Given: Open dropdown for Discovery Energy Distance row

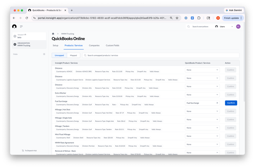Looking at the screenshot, I should pyautogui.click(x=202, y=86).
